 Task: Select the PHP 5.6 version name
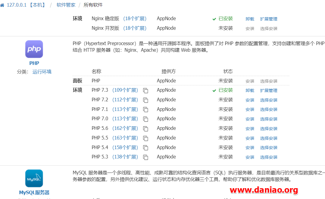(x=100, y=128)
